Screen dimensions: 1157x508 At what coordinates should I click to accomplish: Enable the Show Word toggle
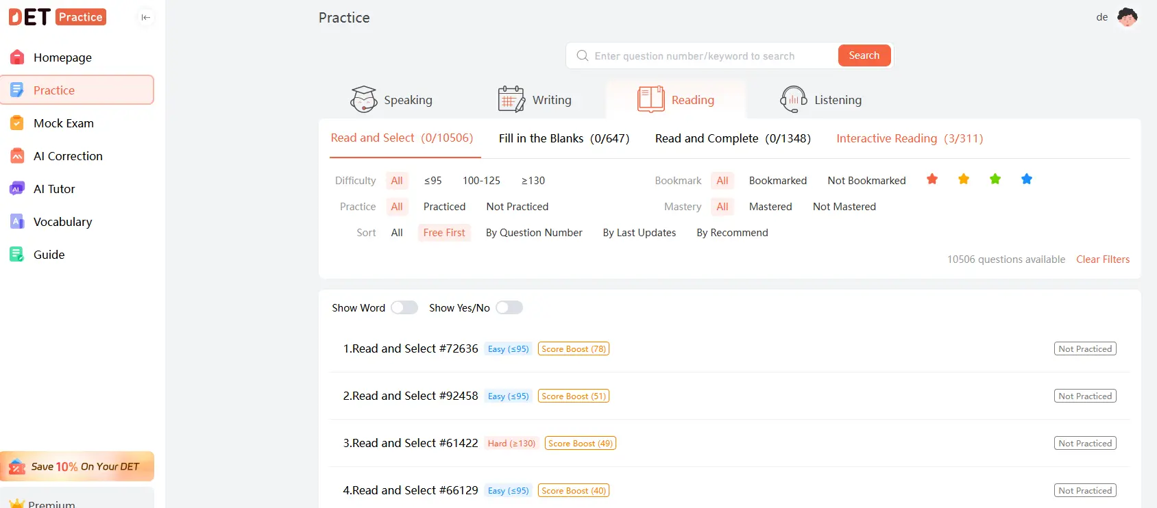(404, 307)
